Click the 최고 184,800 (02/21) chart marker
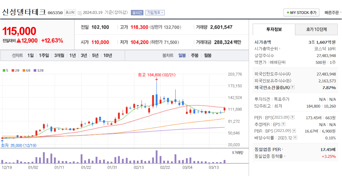 point(156,75)
